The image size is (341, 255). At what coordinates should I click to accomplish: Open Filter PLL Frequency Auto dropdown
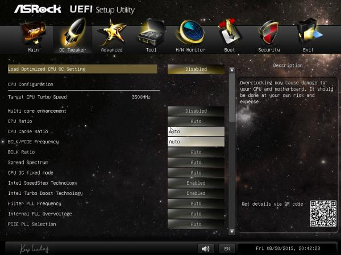click(196, 203)
